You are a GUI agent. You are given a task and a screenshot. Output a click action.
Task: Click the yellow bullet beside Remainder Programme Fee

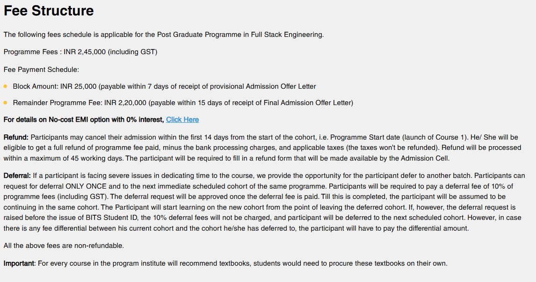6,103
